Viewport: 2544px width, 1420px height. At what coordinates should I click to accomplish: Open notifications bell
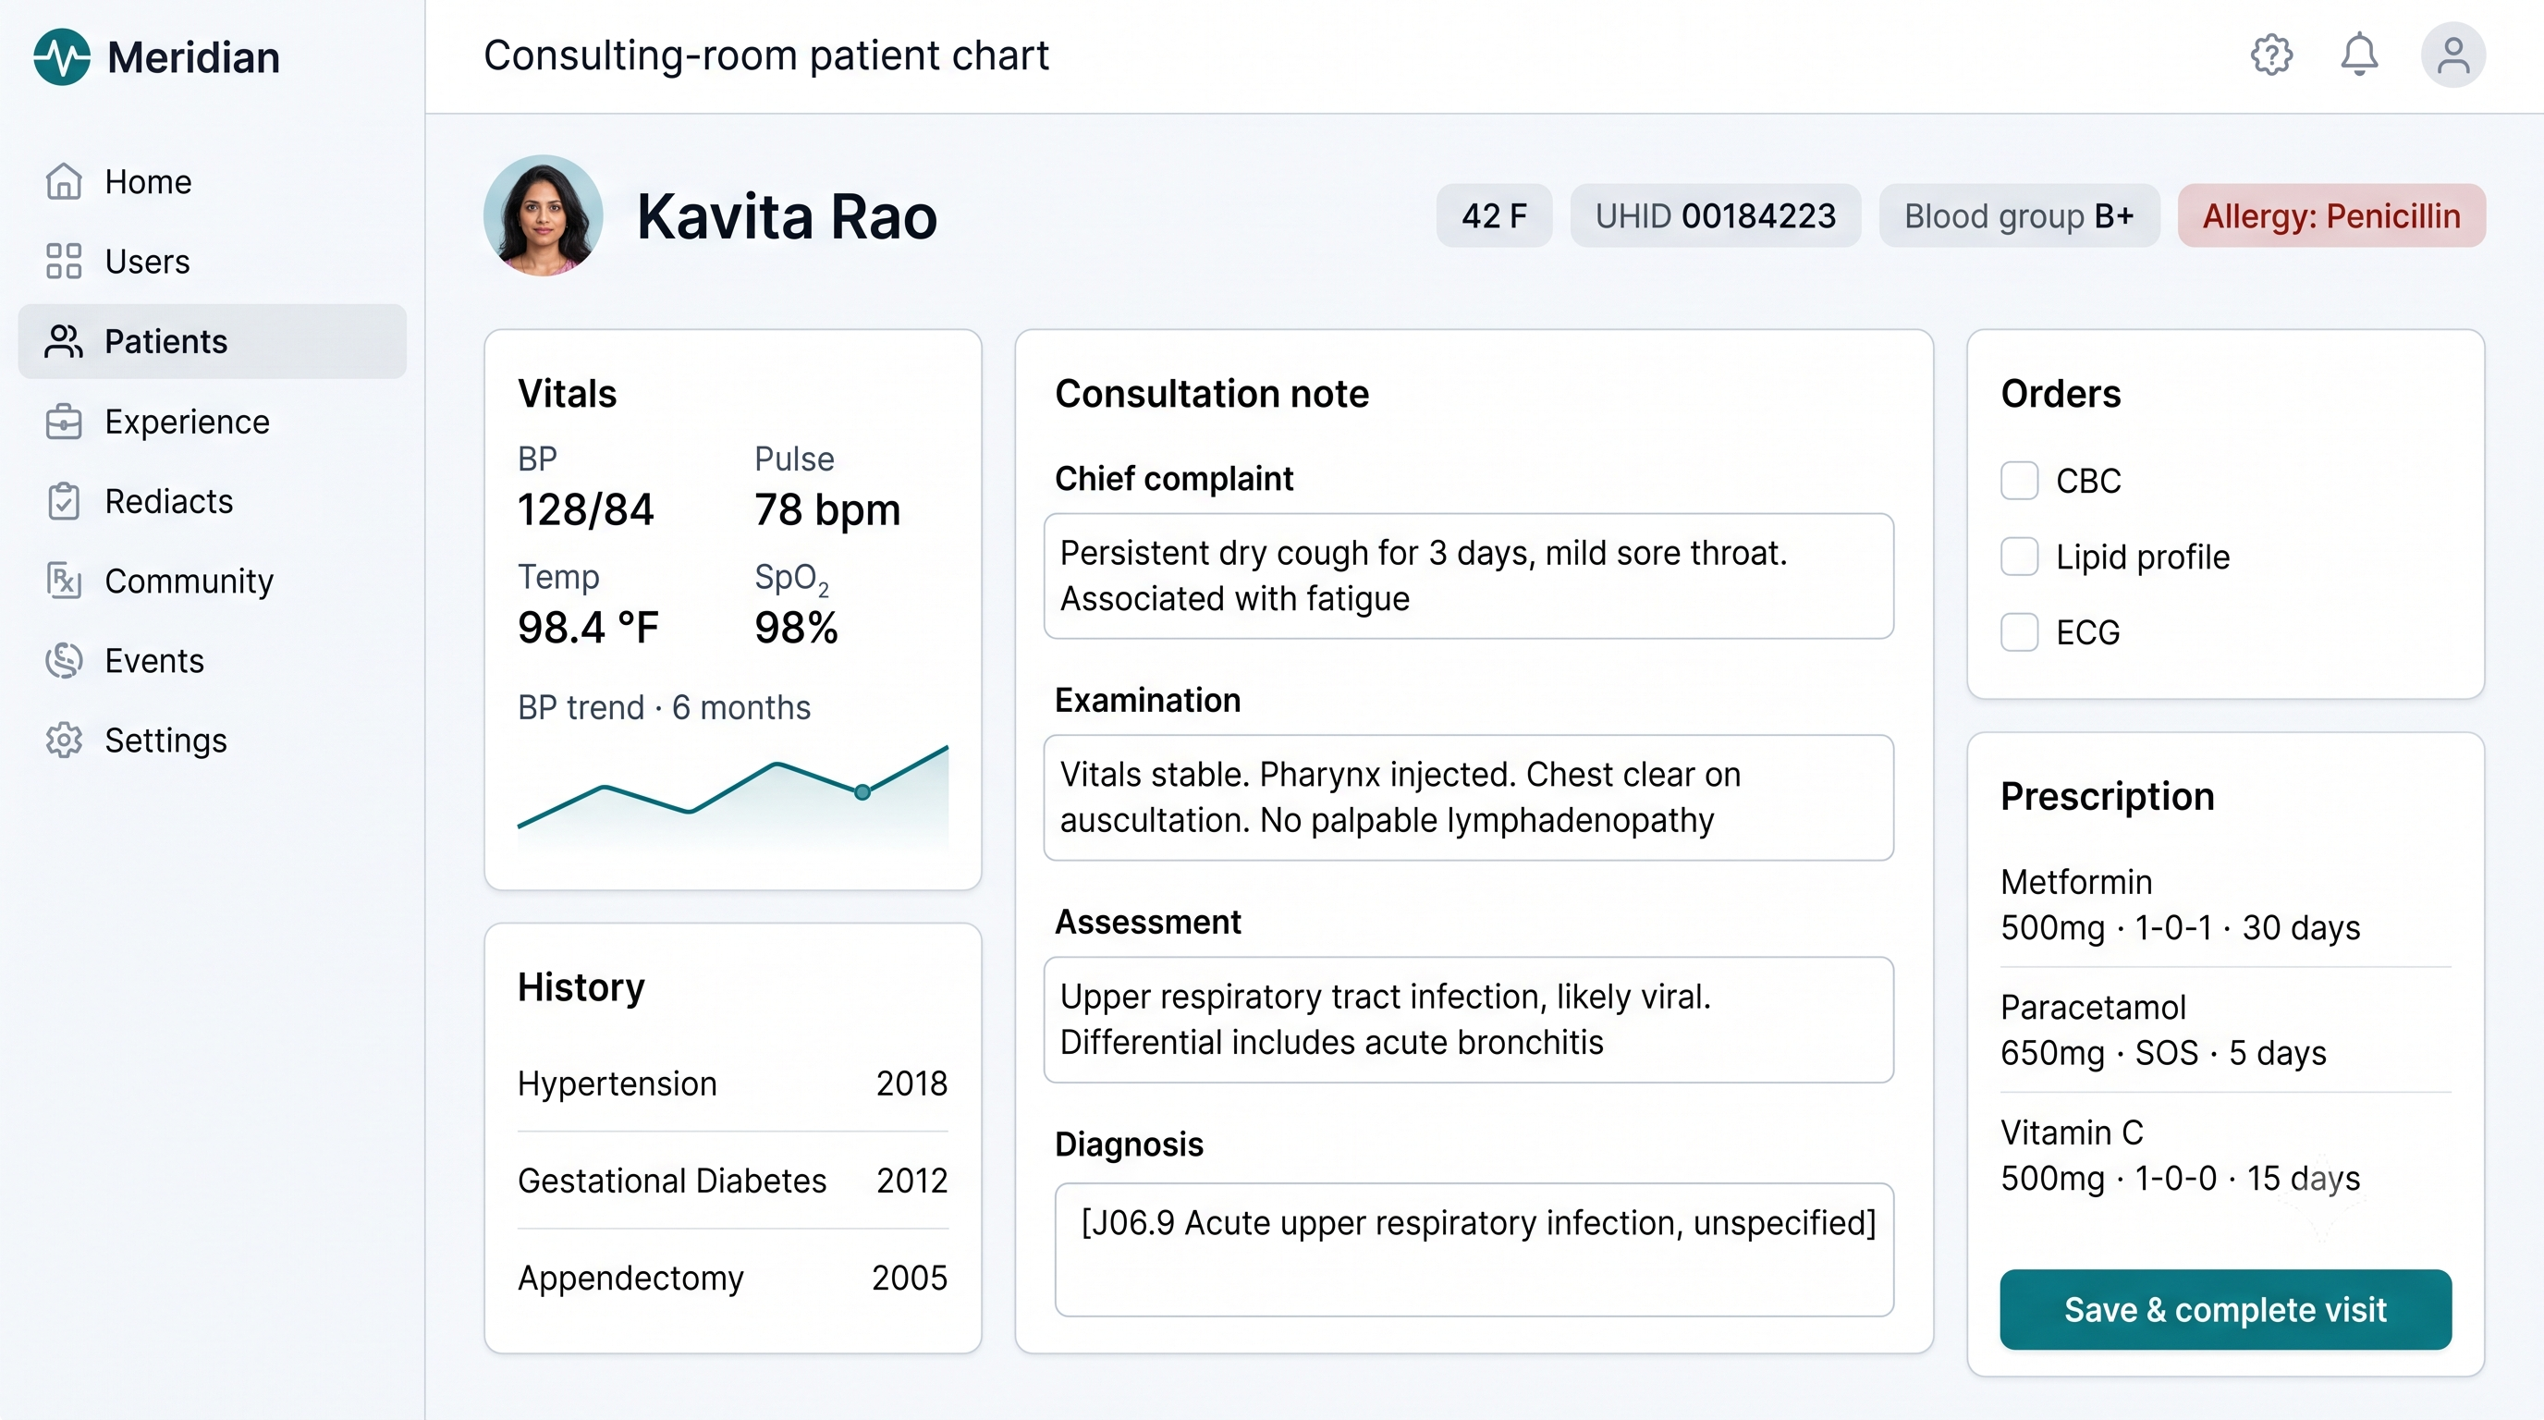(x=2359, y=55)
